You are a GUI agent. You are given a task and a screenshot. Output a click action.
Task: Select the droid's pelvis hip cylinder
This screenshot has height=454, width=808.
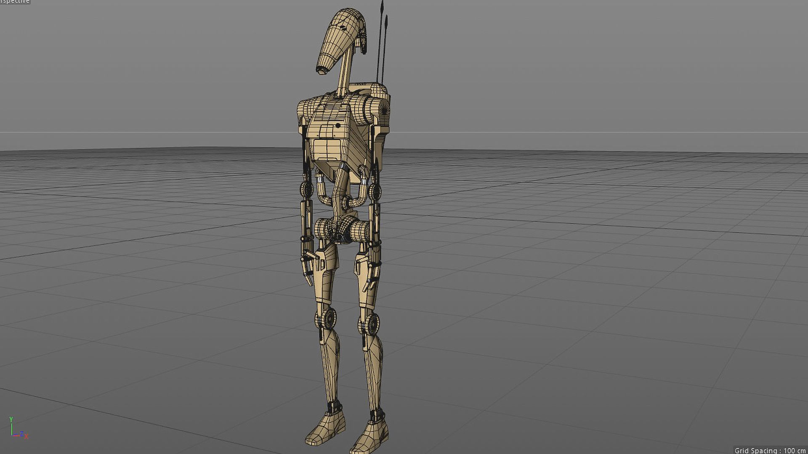tap(342, 230)
